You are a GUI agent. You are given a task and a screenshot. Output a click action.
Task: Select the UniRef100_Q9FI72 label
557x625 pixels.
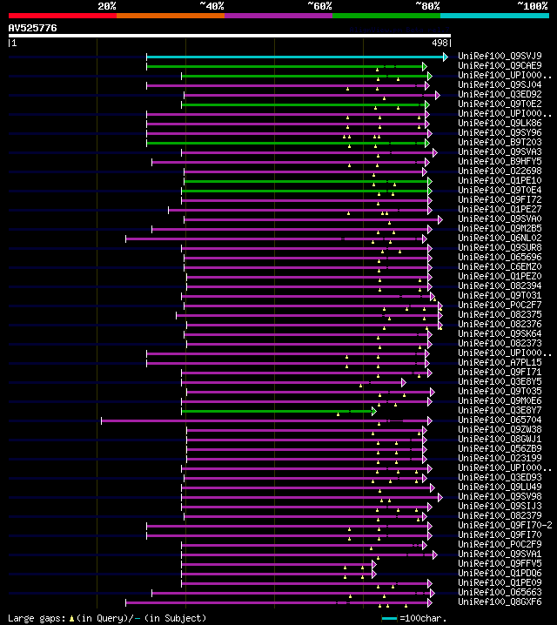500,199
